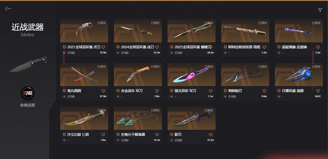Click the 收集进度 label

pyautogui.click(x=28, y=105)
